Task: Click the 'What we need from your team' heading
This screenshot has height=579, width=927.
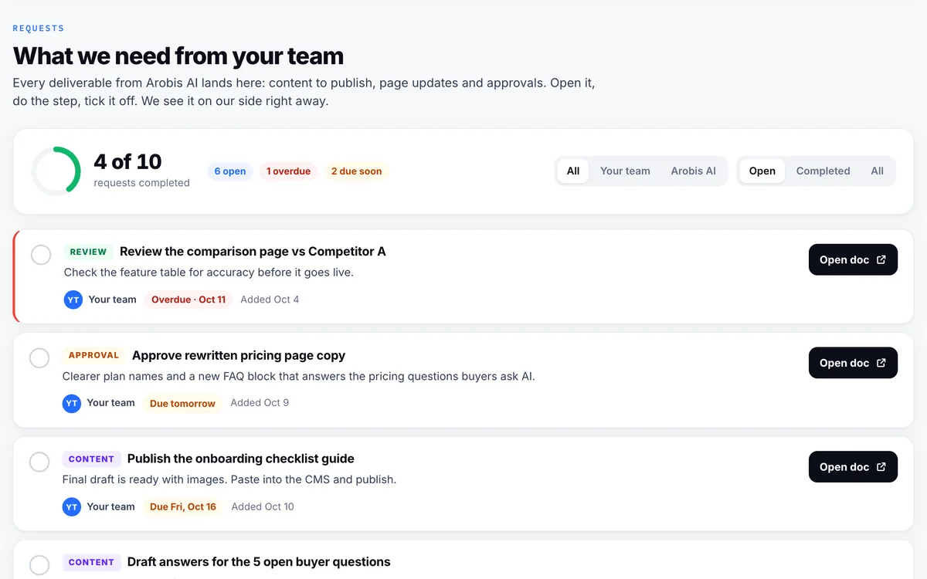Action: click(178, 56)
